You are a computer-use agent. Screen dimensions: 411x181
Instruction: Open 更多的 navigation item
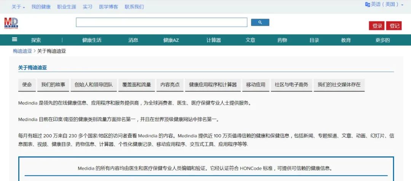pos(382,40)
